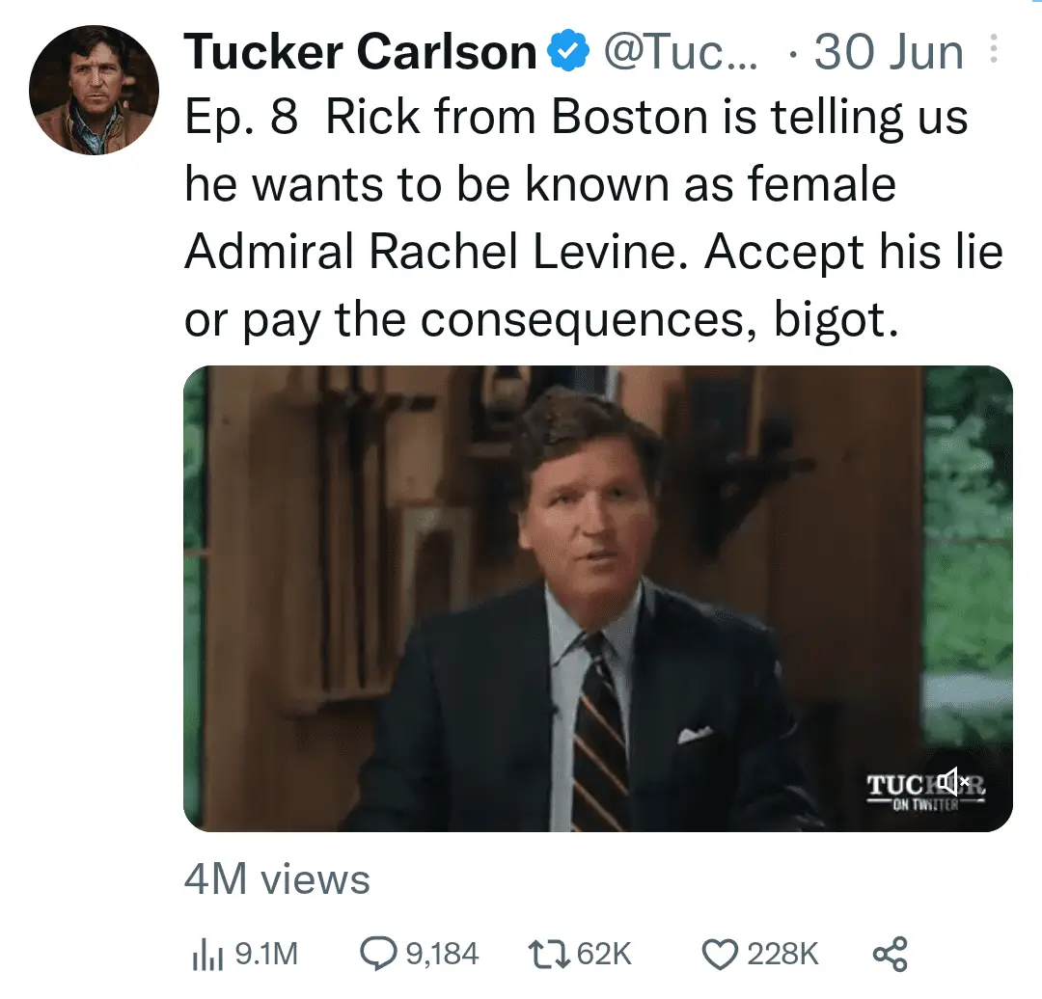Open the tweet via the 30 Jun timestamp
This screenshot has width=1042, height=999.
coord(888,53)
